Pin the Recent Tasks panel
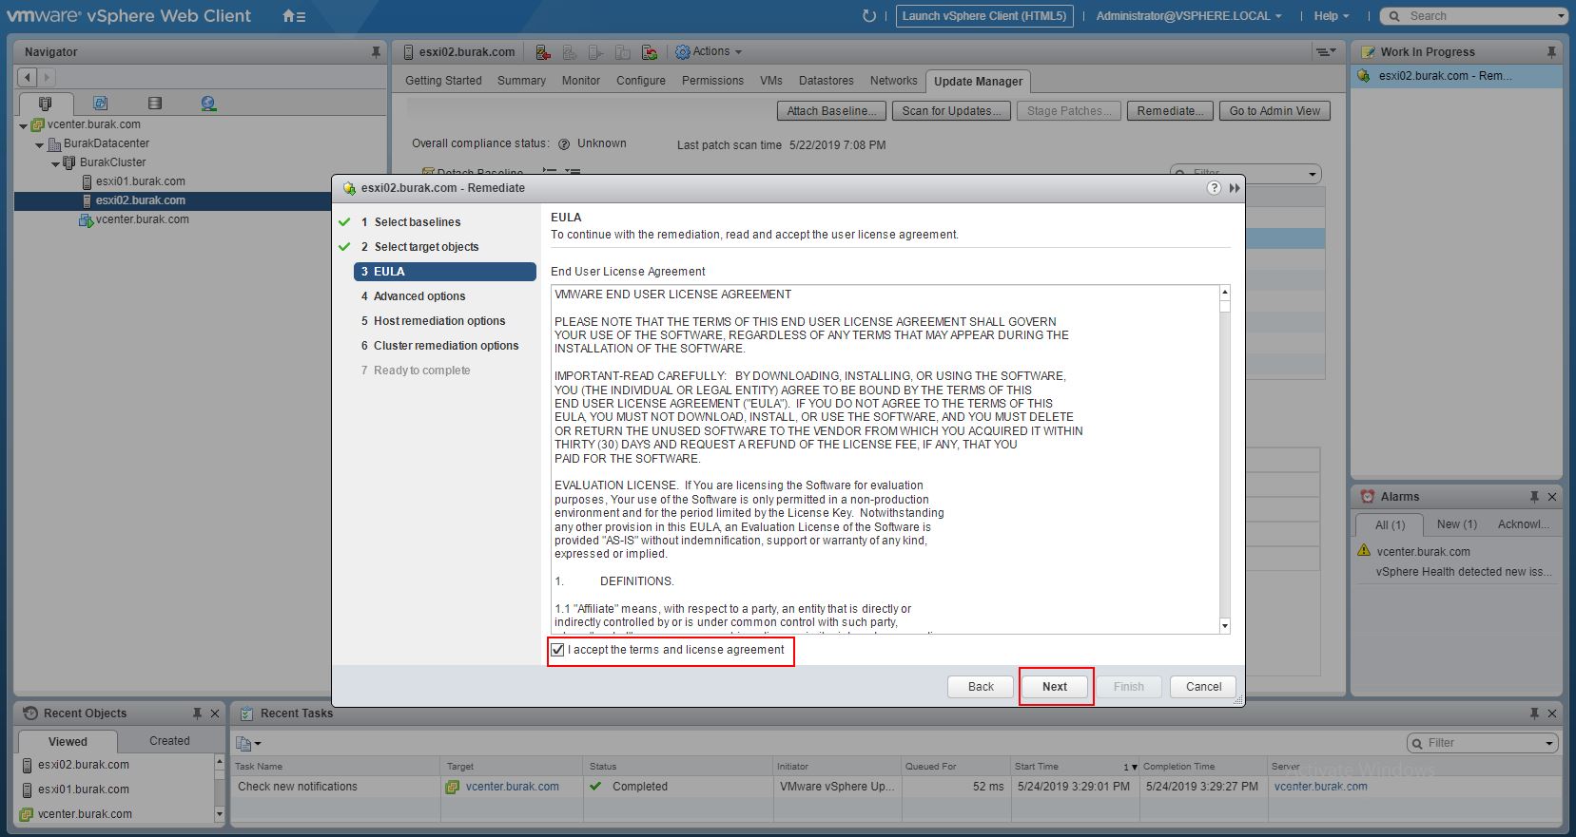This screenshot has width=1576, height=837. (1534, 713)
